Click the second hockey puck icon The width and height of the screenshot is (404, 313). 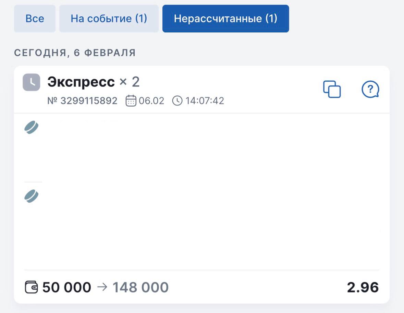(x=31, y=196)
